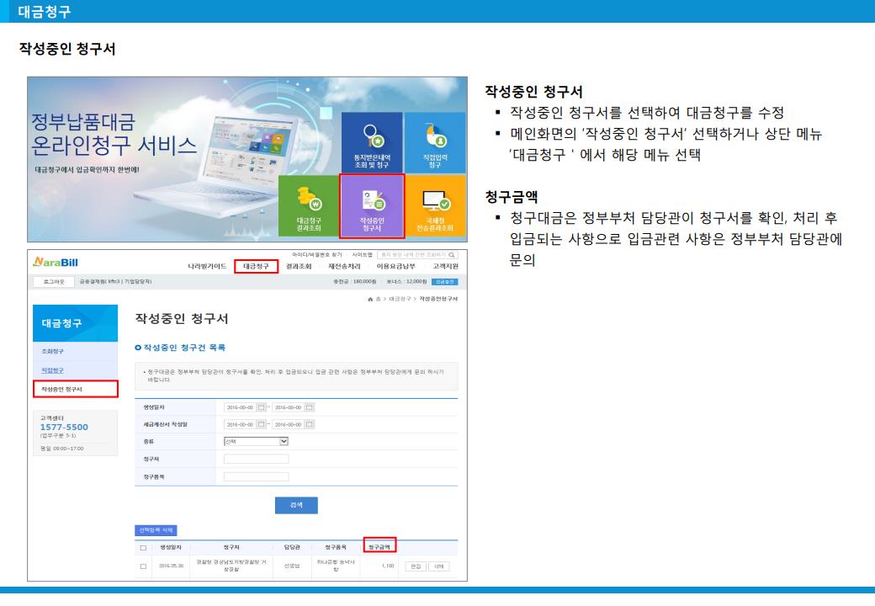Click the 청구처 column header

[231, 547]
